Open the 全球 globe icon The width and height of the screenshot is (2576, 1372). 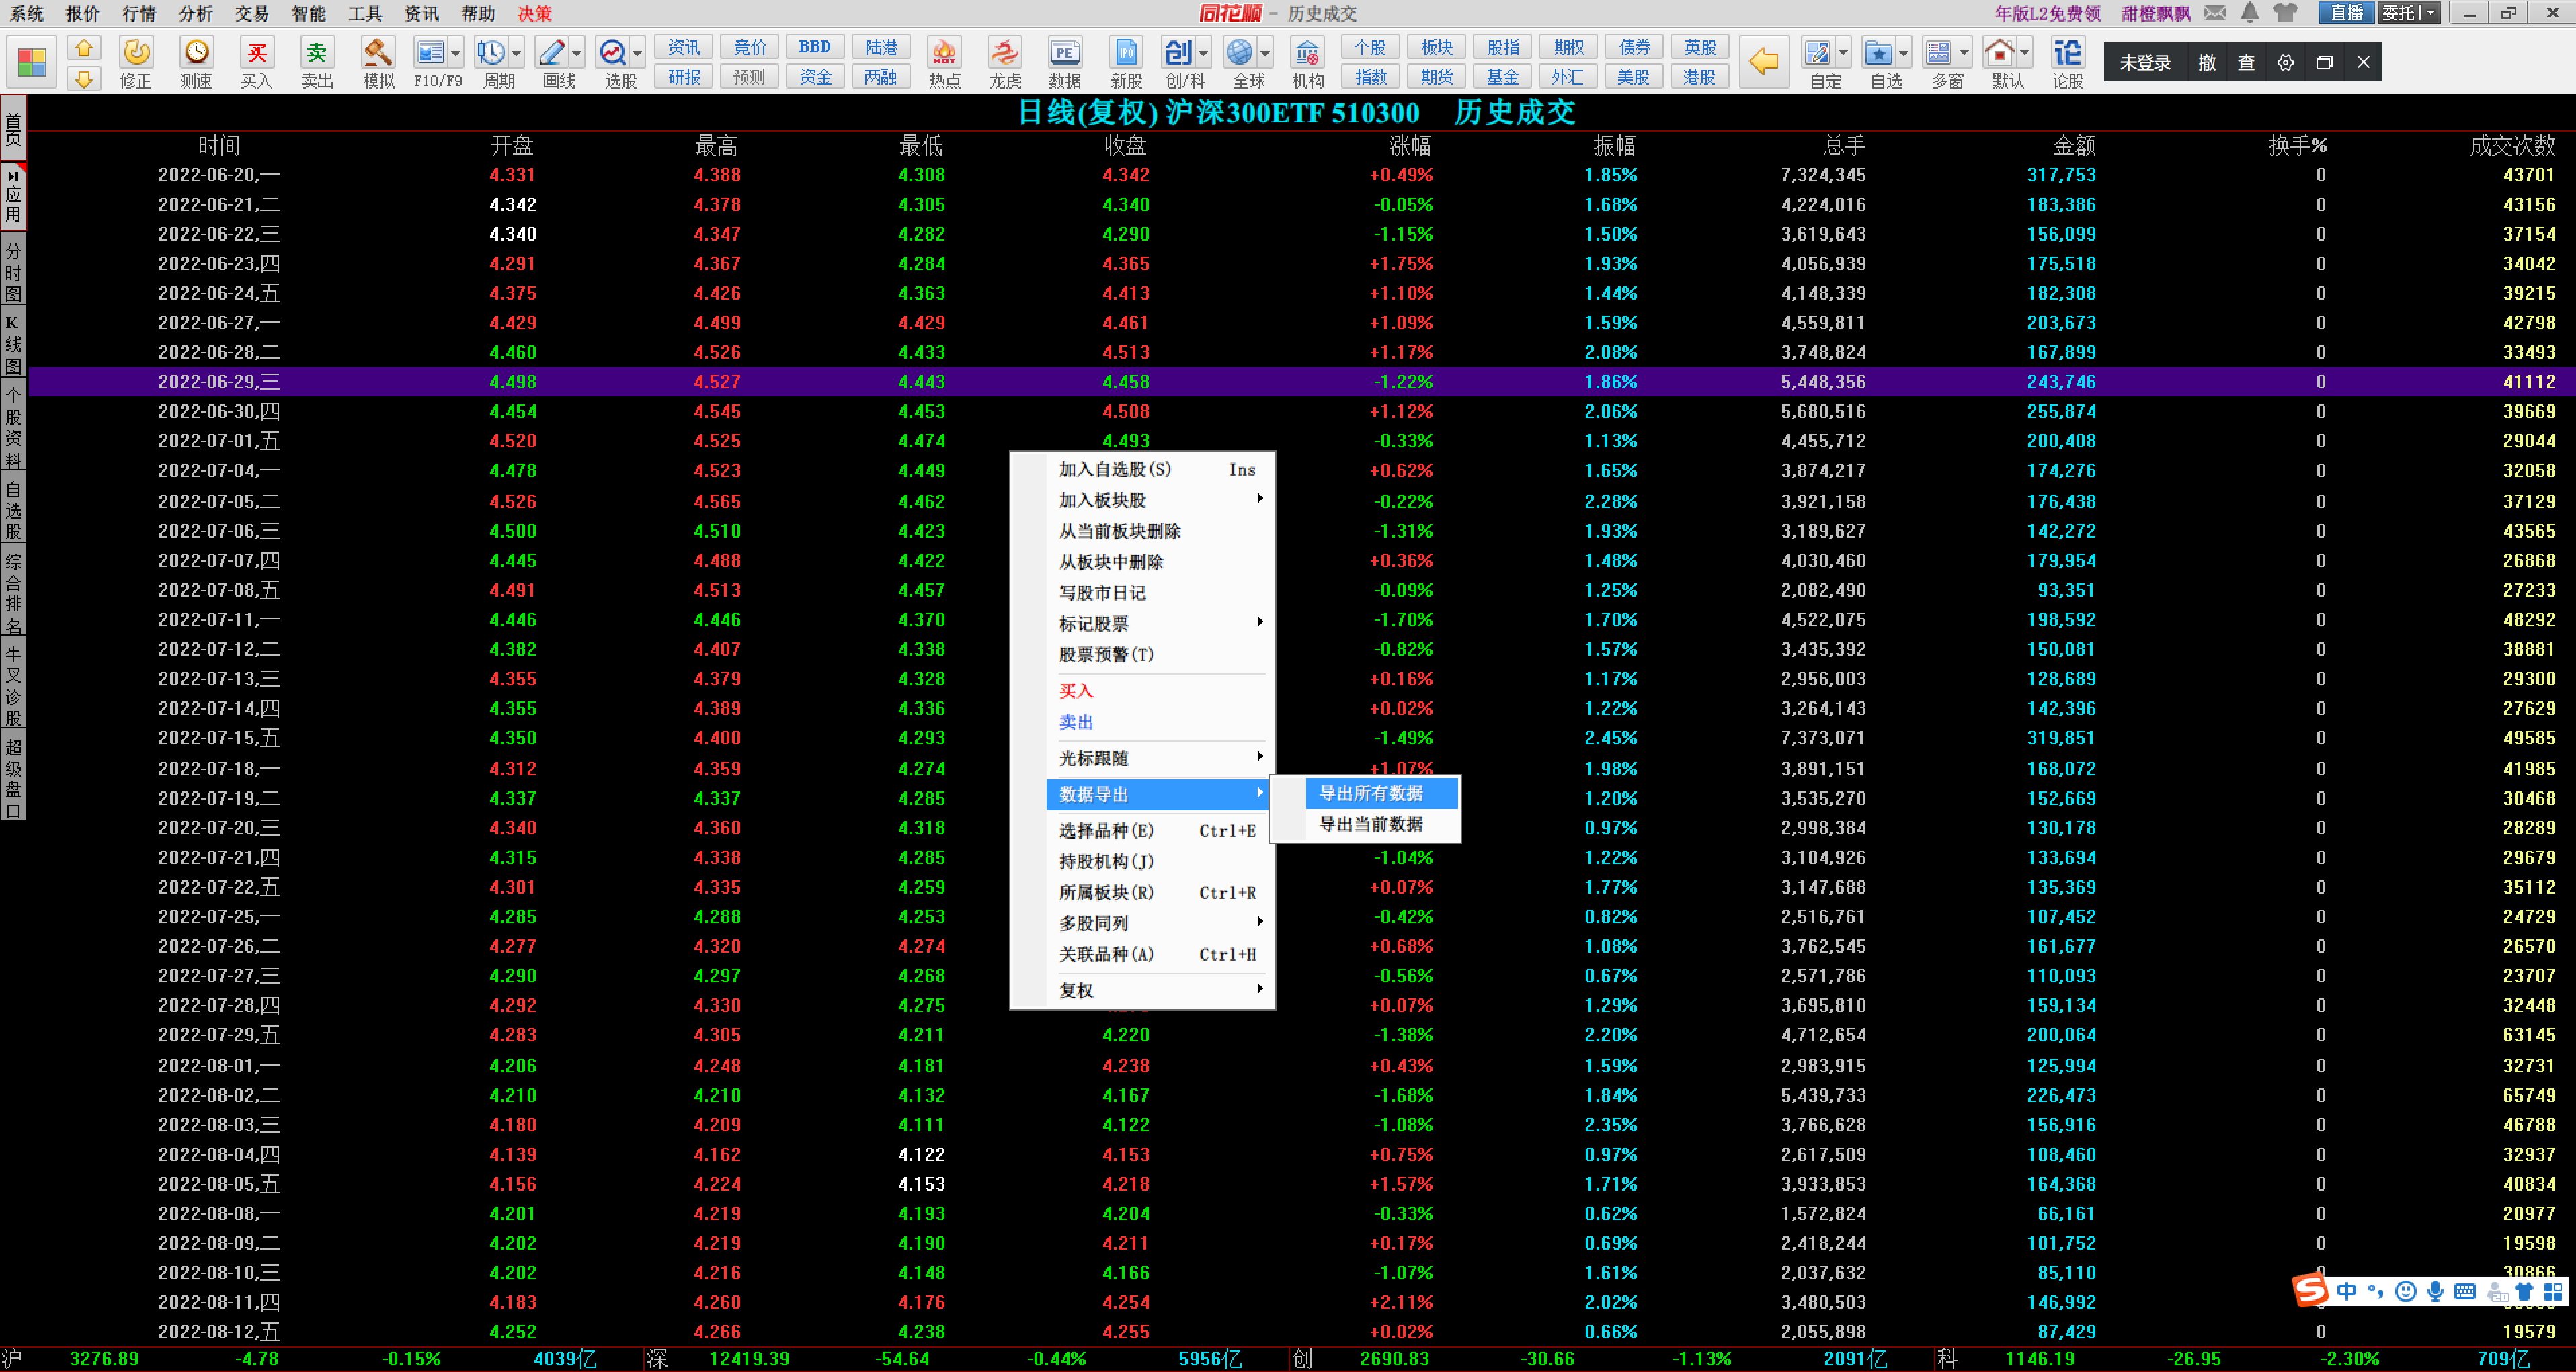point(1240,53)
